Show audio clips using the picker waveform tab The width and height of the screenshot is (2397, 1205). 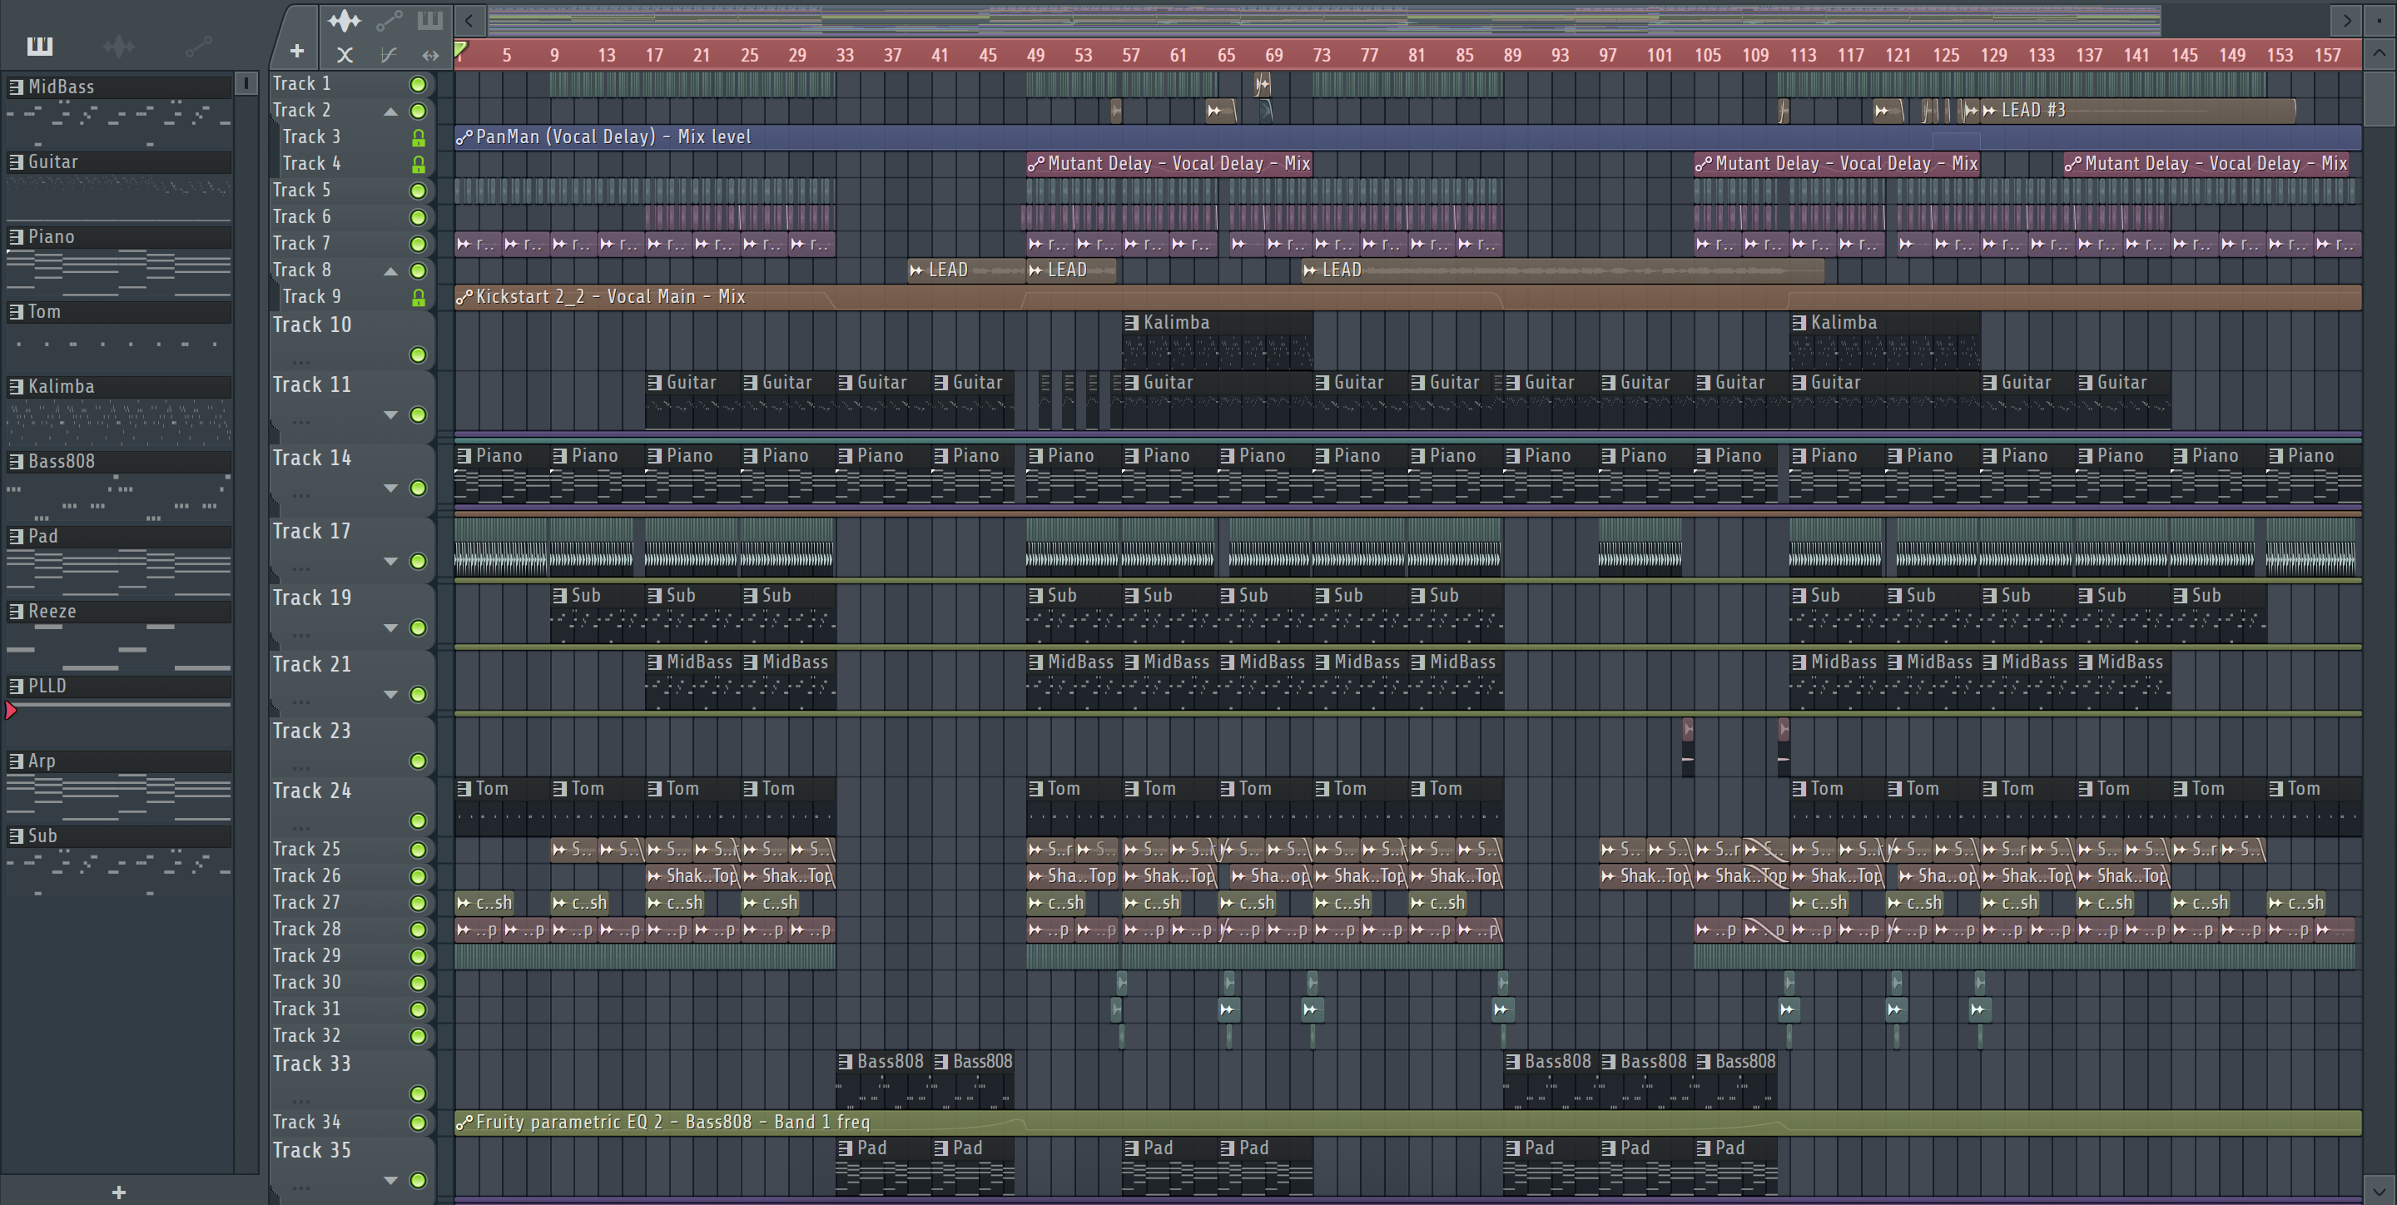coord(119,46)
